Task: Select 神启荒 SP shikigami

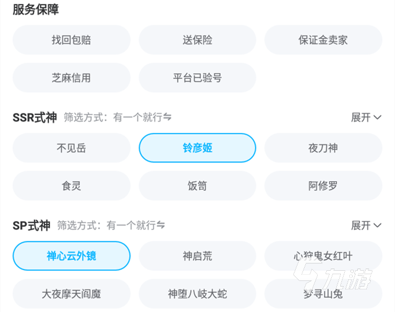Action: point(197,256)
